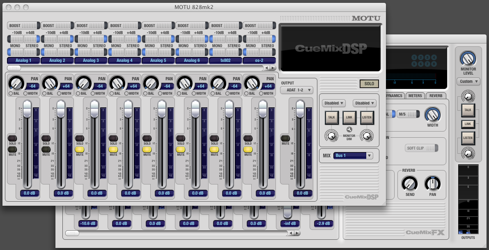
Task: Unmute the Analog 3 channel
Action: [x=80, y=150]
